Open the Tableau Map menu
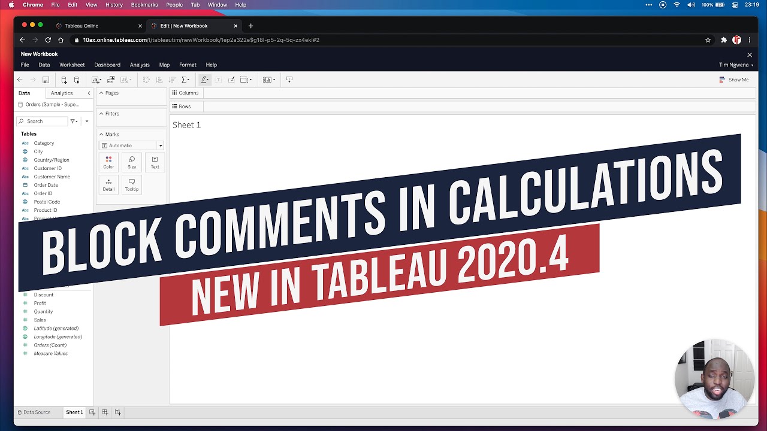 click(164, 65)
